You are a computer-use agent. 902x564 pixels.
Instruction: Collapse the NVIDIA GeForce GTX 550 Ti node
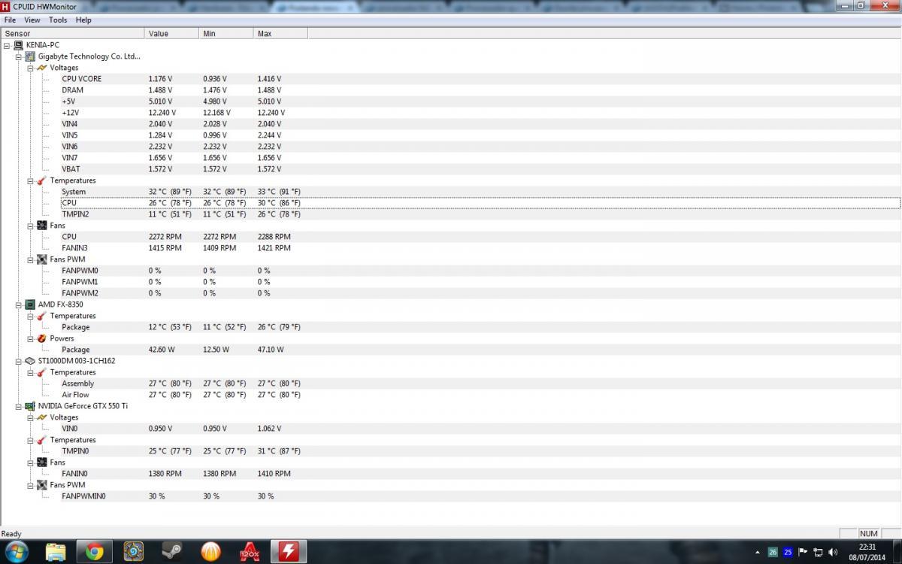click(x=19, y=406)
